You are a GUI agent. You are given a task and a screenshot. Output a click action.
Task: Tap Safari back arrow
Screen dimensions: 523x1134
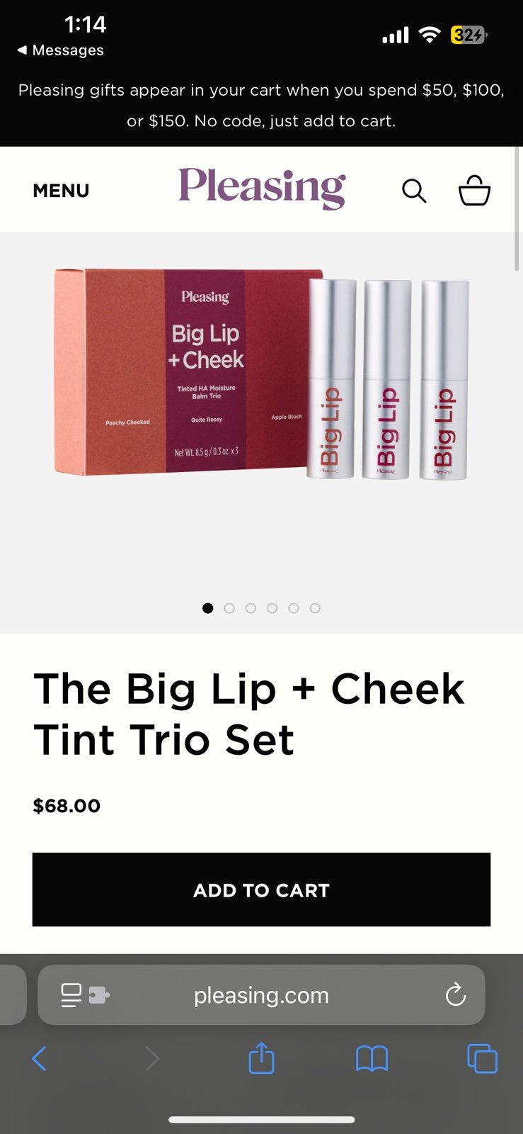pyautogui.click(x=40, y=1059)
